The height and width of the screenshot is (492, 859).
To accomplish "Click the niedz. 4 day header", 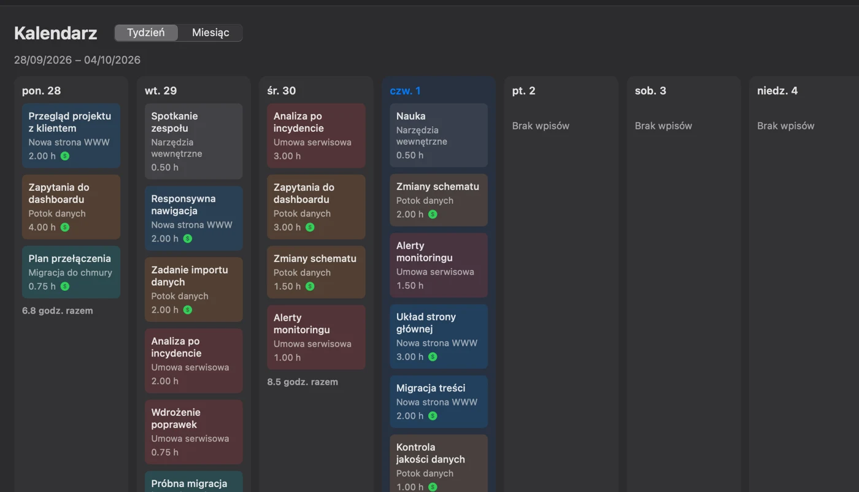I will tap(777, 91).
